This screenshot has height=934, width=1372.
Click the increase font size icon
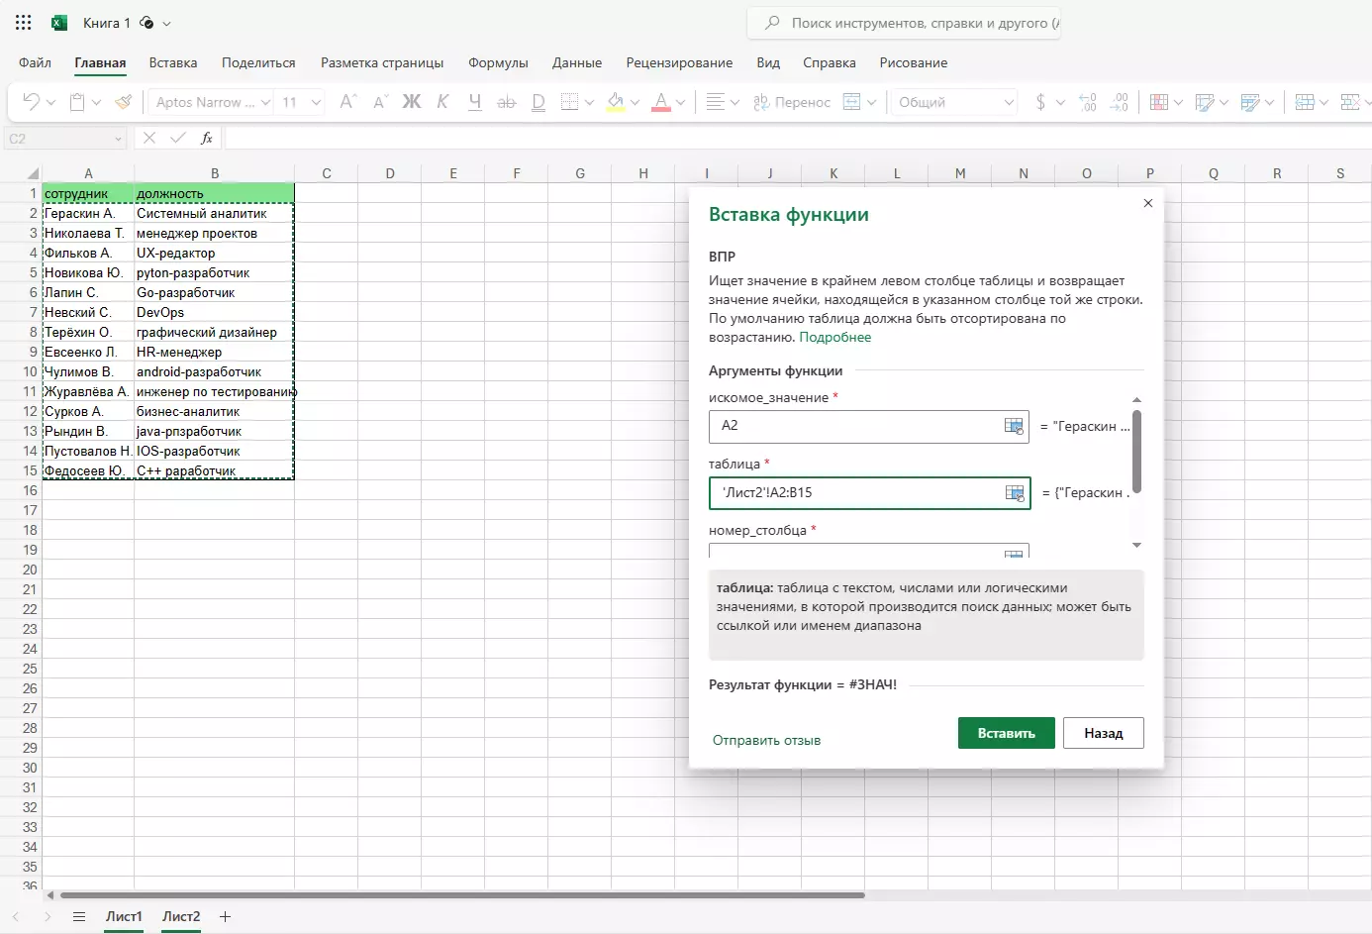347,102
